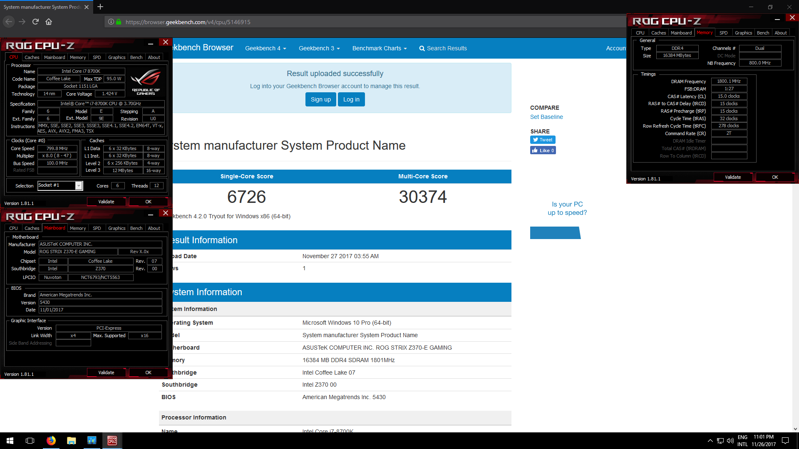
Task: Open About tab in Memory CPU-Z window
Action: click(781, 33)
